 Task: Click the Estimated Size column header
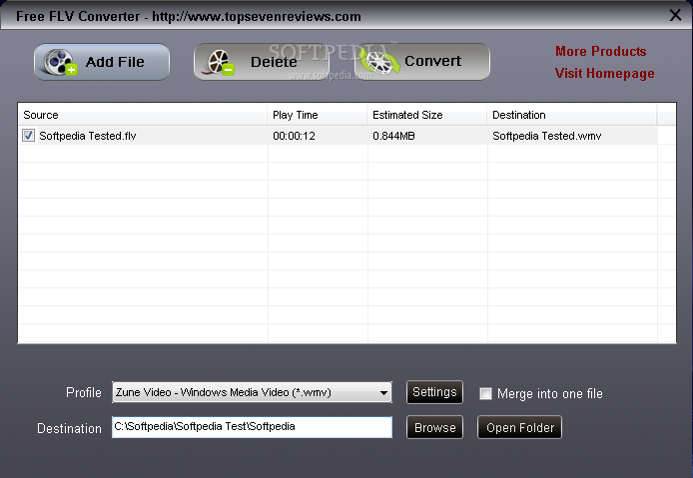click(427, 115)
